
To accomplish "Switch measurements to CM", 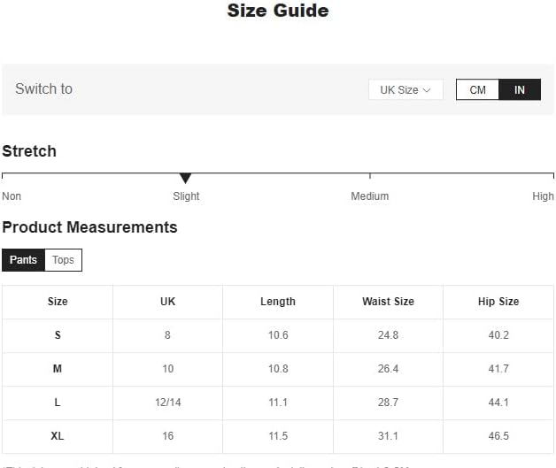I will [477, 89].
